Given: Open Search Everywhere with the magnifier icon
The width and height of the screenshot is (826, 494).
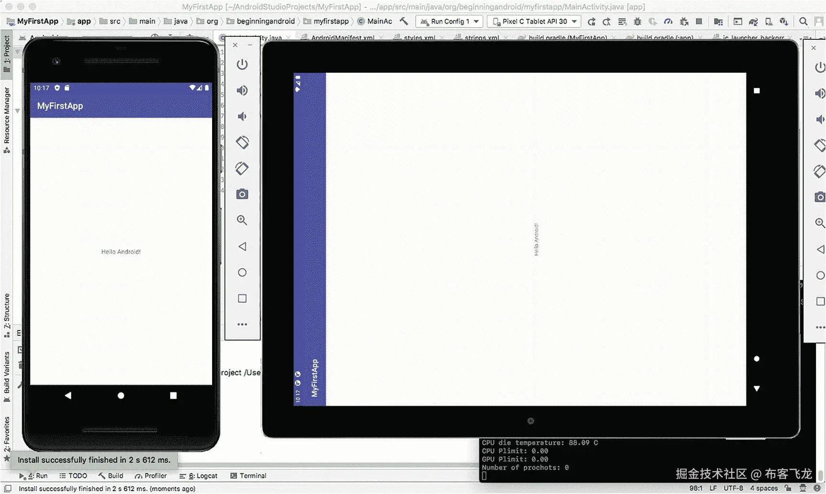Looking at the screenshot, I should click(x=804, y=21).
